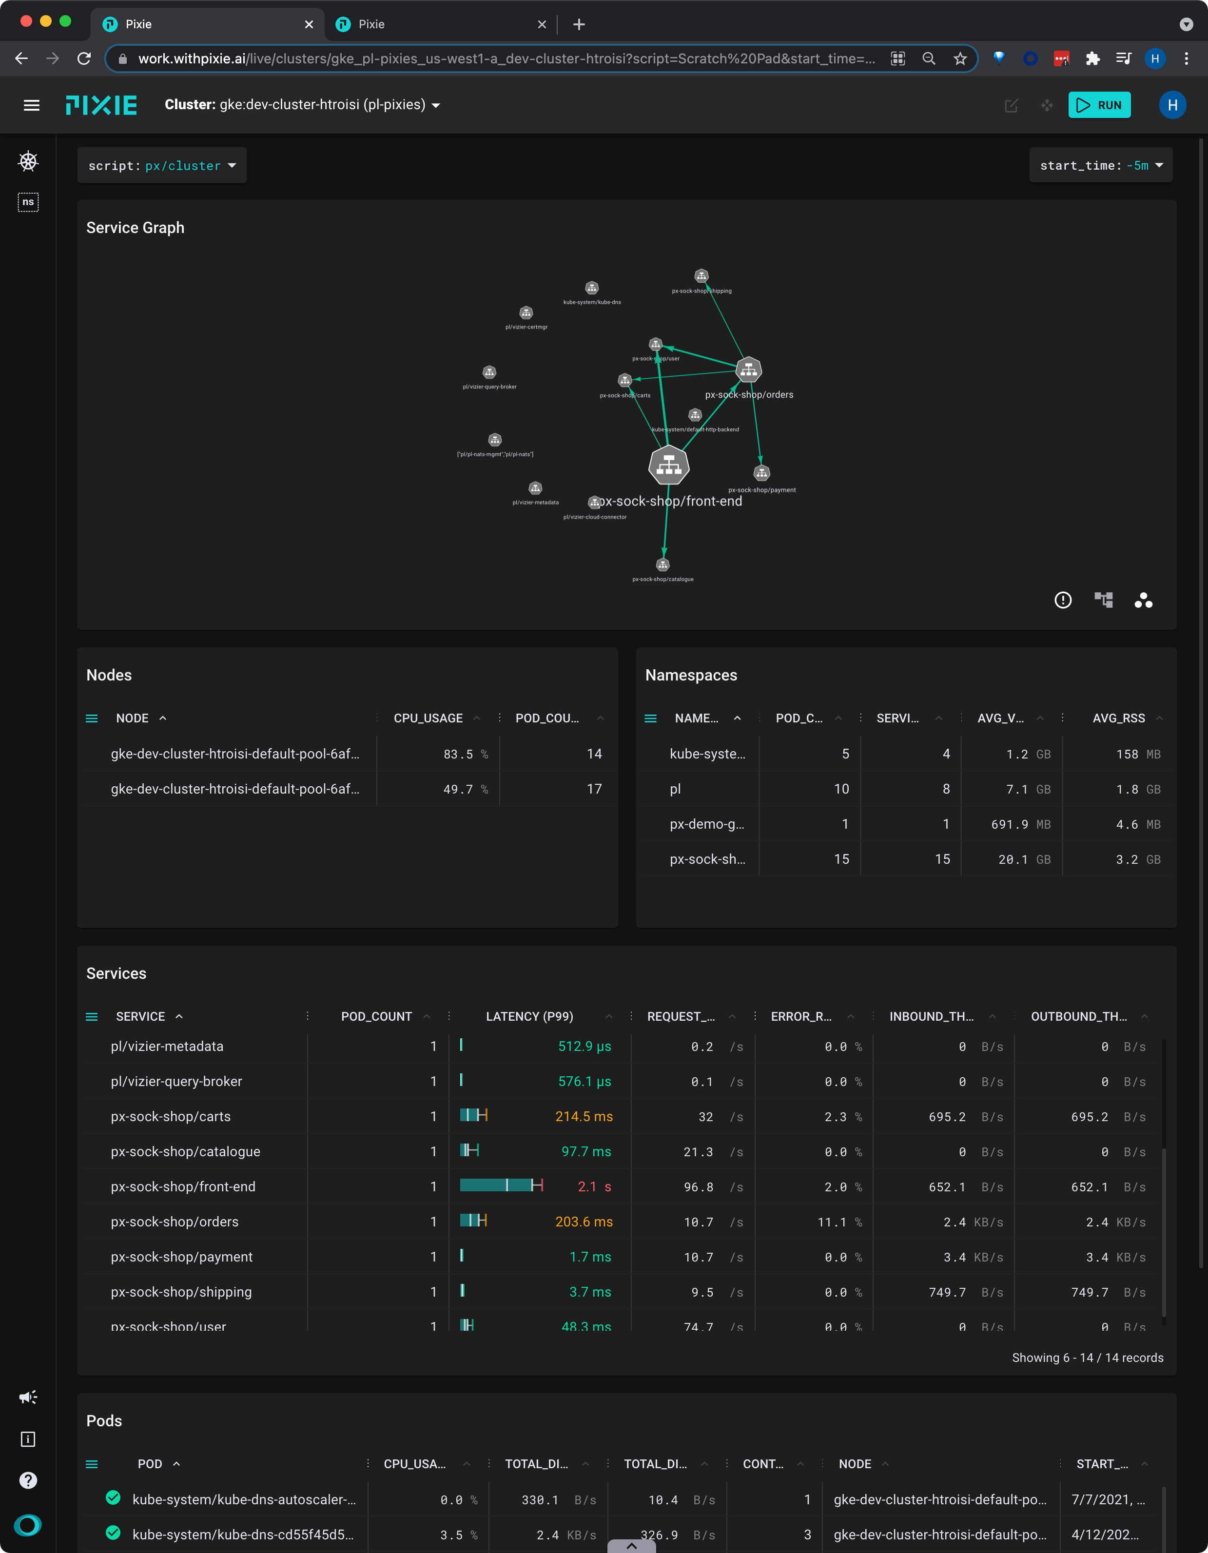The image size is (1208, 1553).
Task: Toggle the Nodes table column selector
Action: pos(92,718)
